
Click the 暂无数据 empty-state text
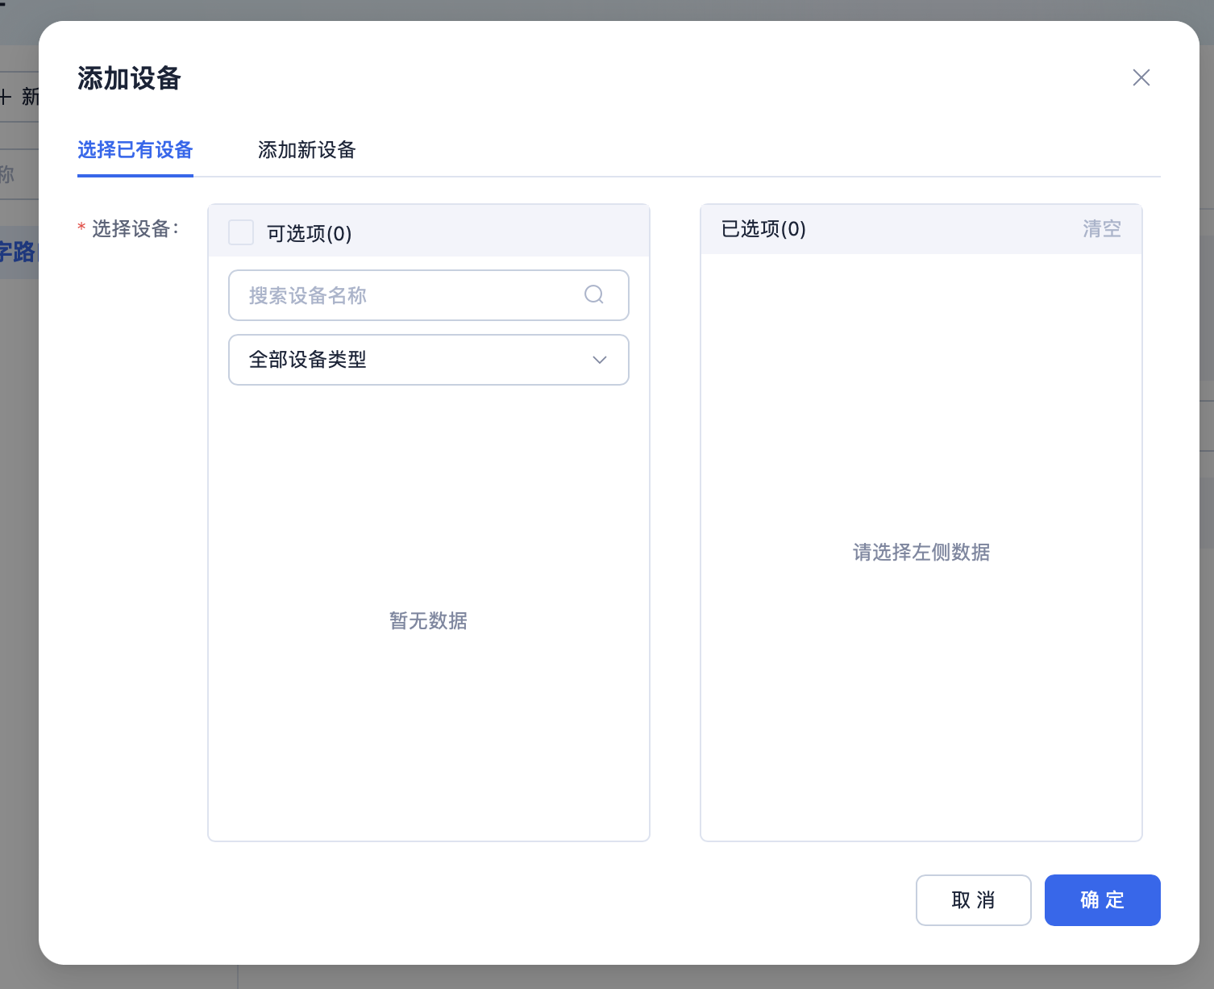(428, 620)
